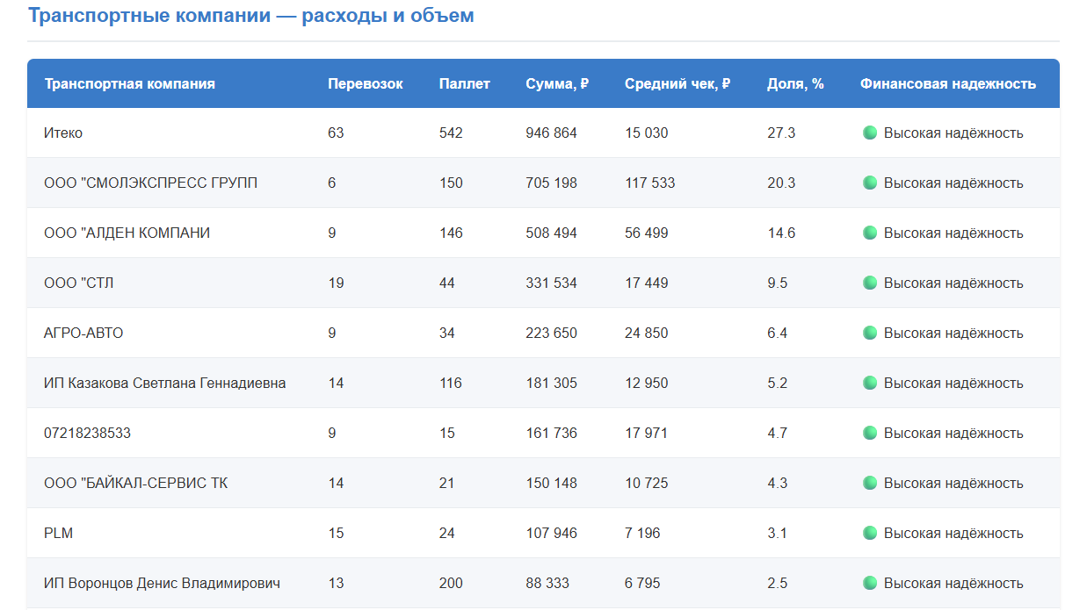Image resolution: width=1087 pixels, height=610 pixels.
Task: Click "Высокая надёжность" label in PLM row
Action: 953,533
